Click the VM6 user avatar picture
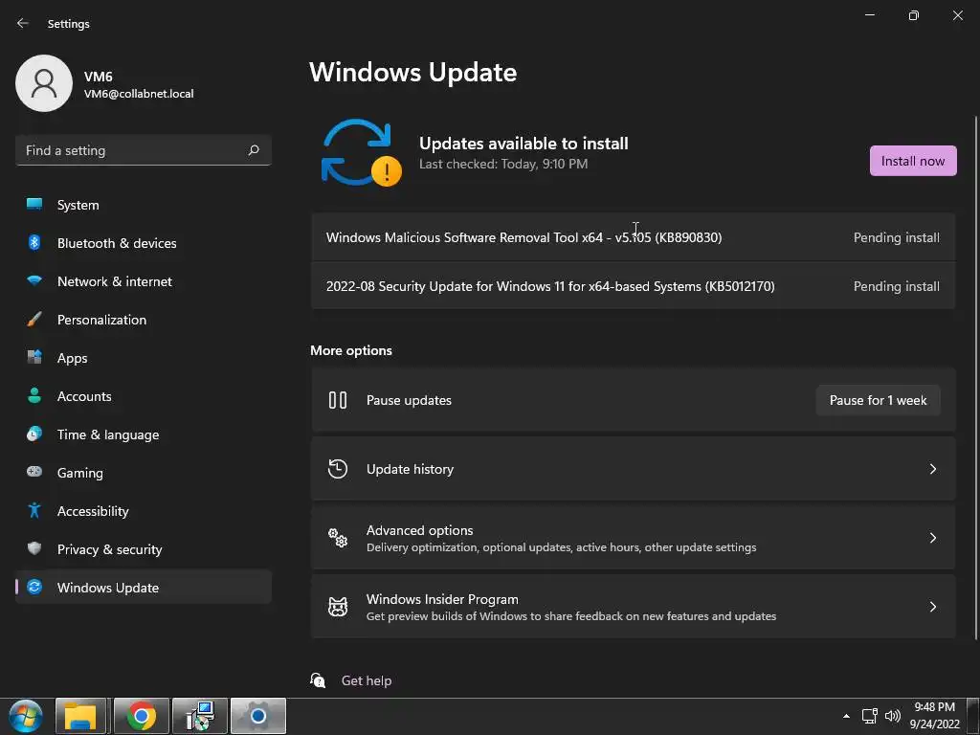Screen dimensions: 980x735 (x=44, y=83)
